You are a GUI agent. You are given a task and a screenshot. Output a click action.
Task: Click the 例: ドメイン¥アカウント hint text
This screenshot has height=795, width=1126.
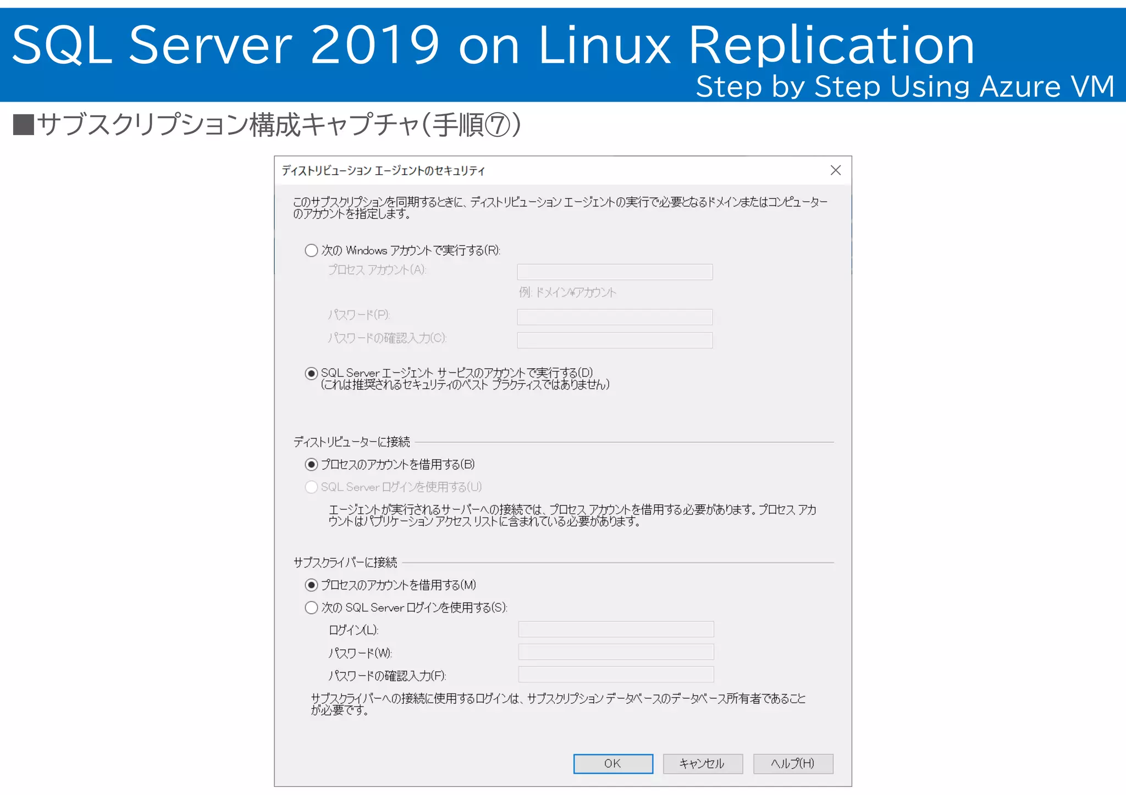(567, 292)
